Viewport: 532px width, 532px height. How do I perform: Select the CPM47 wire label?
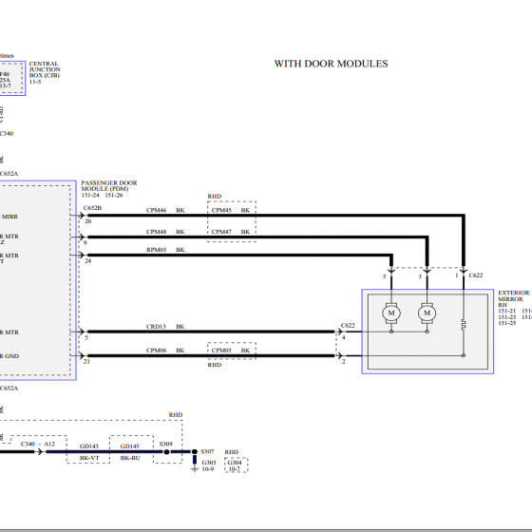point(221,232)
